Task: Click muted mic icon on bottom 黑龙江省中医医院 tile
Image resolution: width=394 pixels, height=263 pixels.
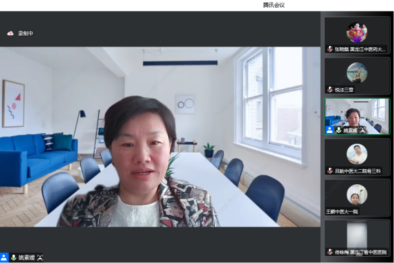Action: [x=330, y=252]
